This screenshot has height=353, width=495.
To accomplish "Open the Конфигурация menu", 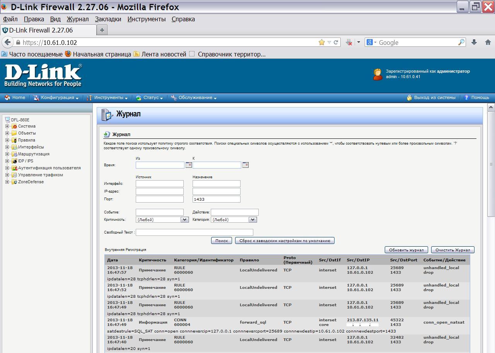I will point(57,98).
